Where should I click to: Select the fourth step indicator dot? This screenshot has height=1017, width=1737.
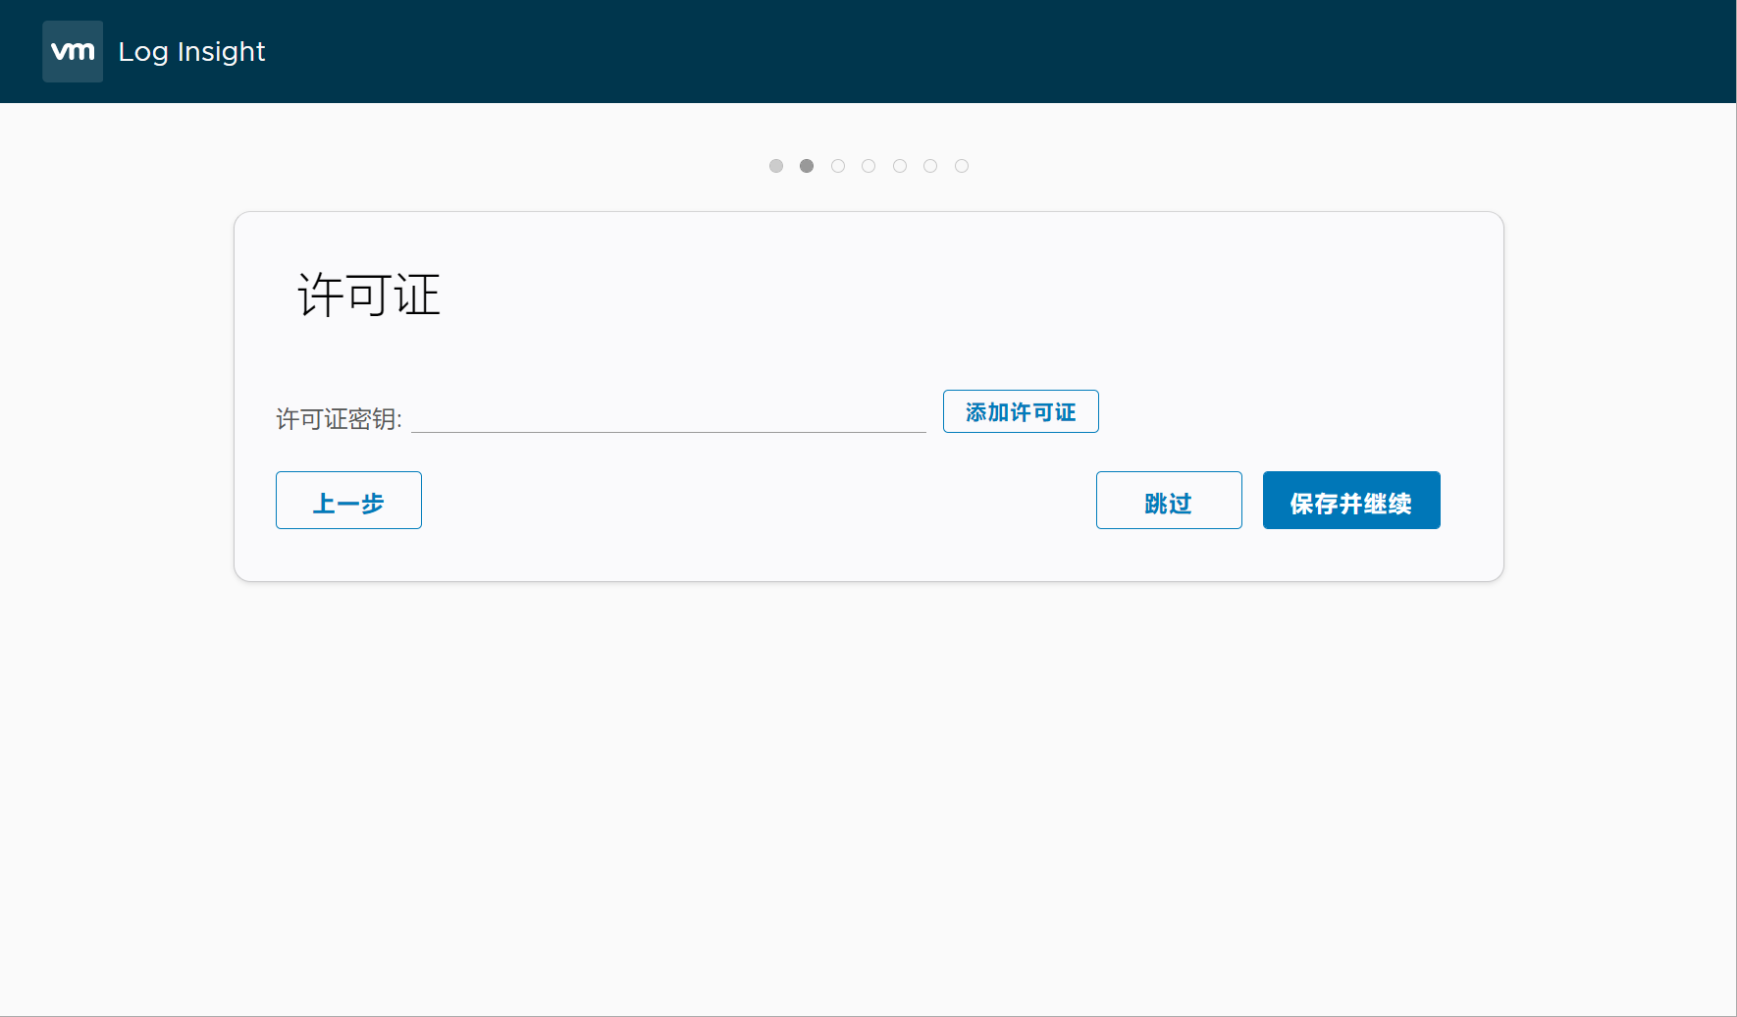click(868, 166)
